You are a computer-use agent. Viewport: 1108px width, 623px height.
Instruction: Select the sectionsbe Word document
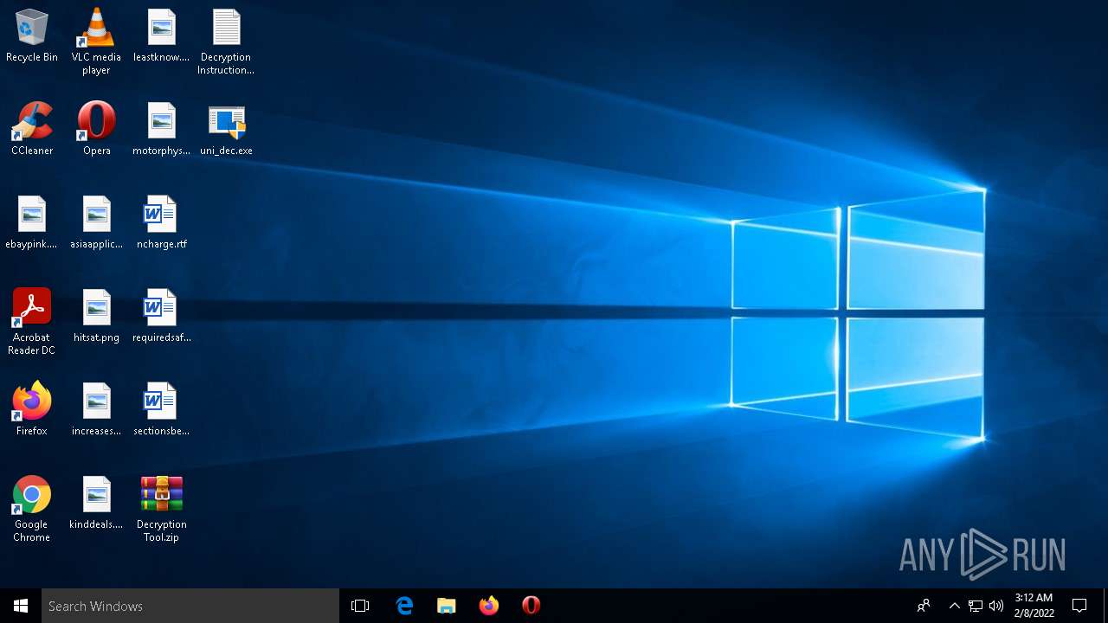162,409
